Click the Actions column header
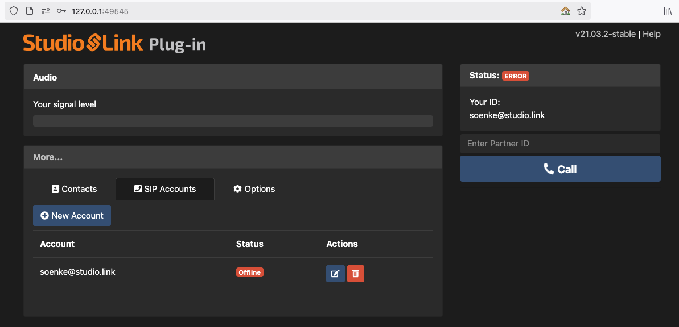 pos(342,244)
